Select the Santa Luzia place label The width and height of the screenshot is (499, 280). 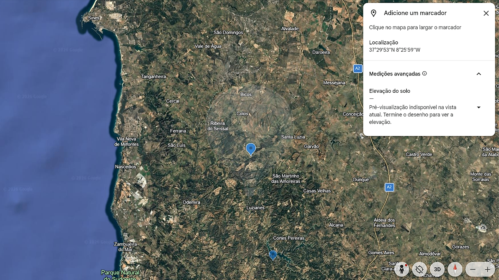point(293,137)
